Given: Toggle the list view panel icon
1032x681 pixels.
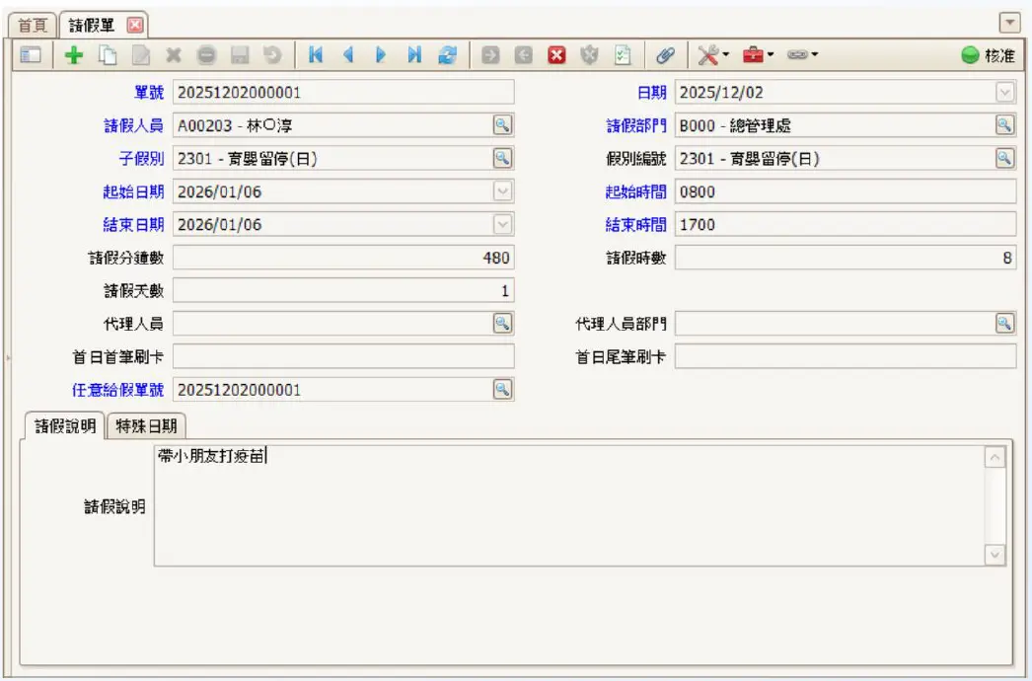Looking at the screenshot, I should pyautogui.click(x=31, y=56).
